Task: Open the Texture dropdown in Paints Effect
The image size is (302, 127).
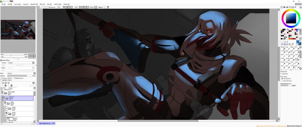Action: [33, 63]
